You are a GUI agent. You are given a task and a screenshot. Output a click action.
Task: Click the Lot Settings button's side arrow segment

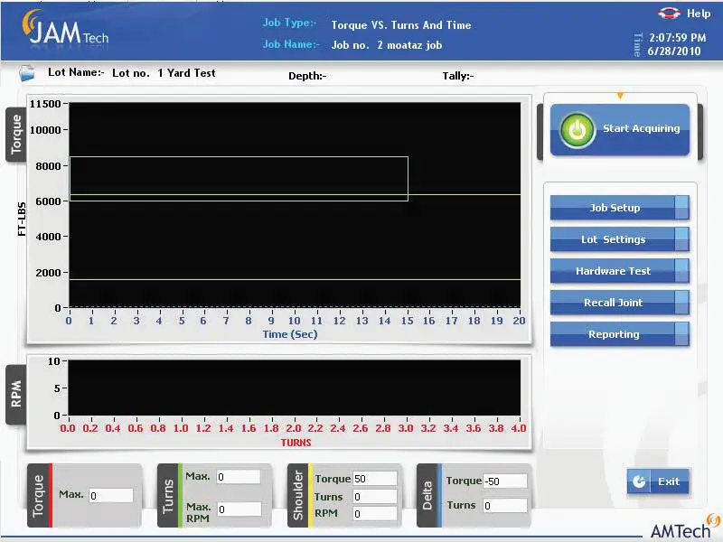(x=681, y=239)
